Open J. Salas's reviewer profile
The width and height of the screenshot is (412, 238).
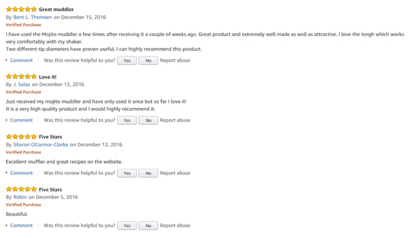pyautogui.click(x=22, y=85)
